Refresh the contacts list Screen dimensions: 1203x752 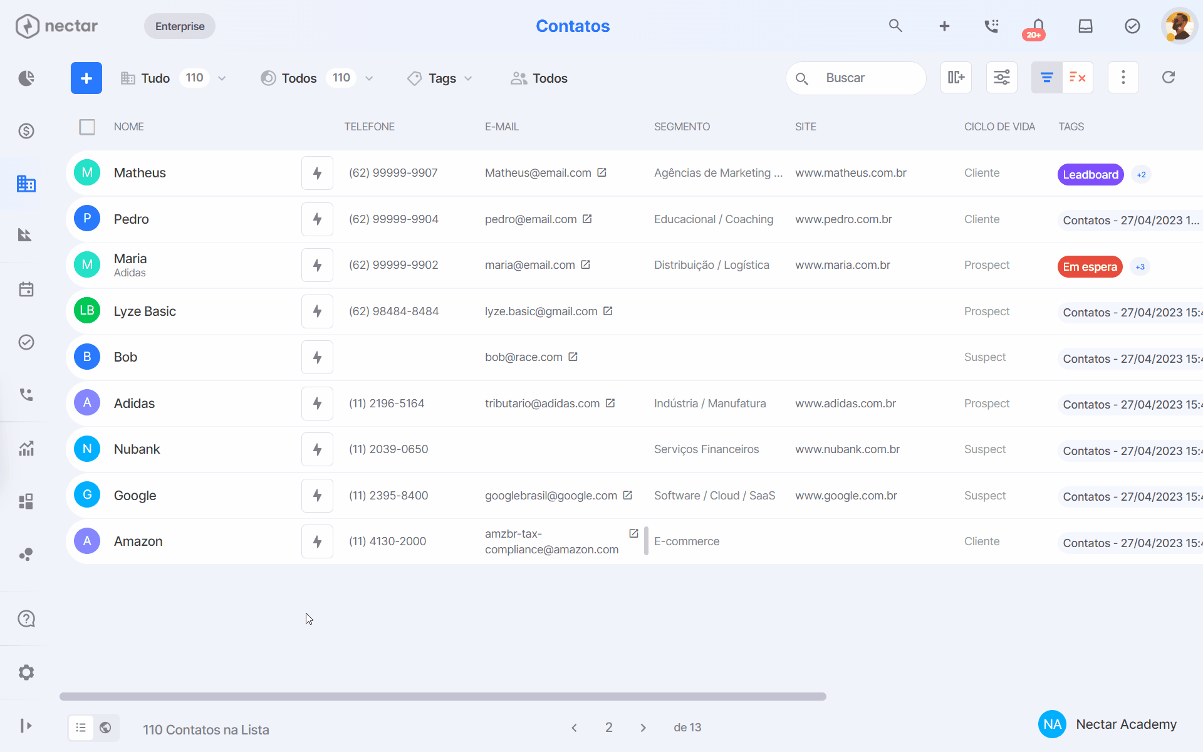click(1169, 78)
